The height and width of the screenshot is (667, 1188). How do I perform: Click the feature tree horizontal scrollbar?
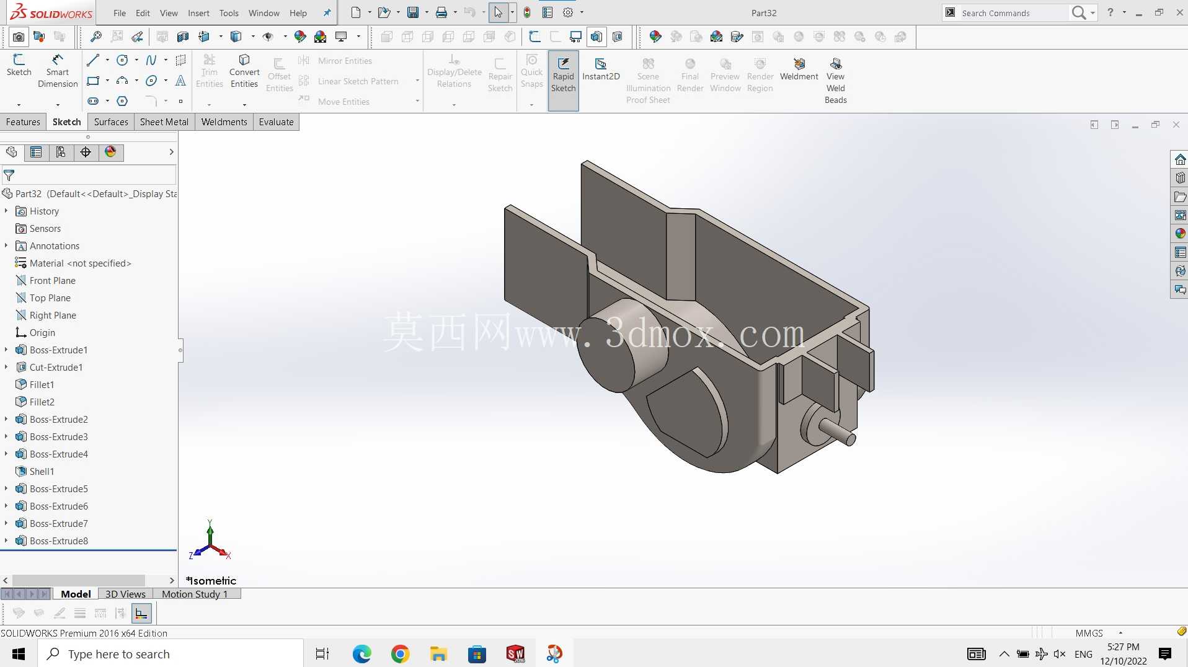(x=79, y=580)
